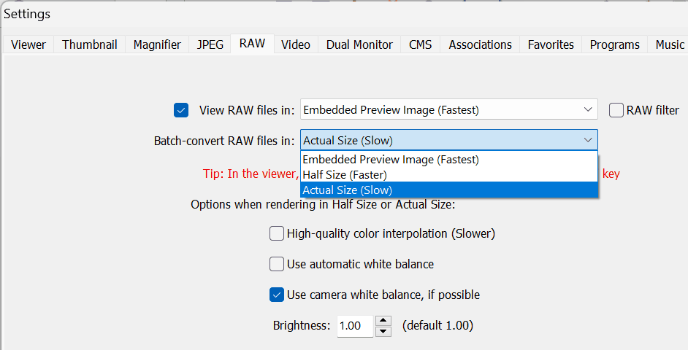Increase brightness with the up arrow
The width and height of the screenshot is (688, 350).
pos(383,321)
